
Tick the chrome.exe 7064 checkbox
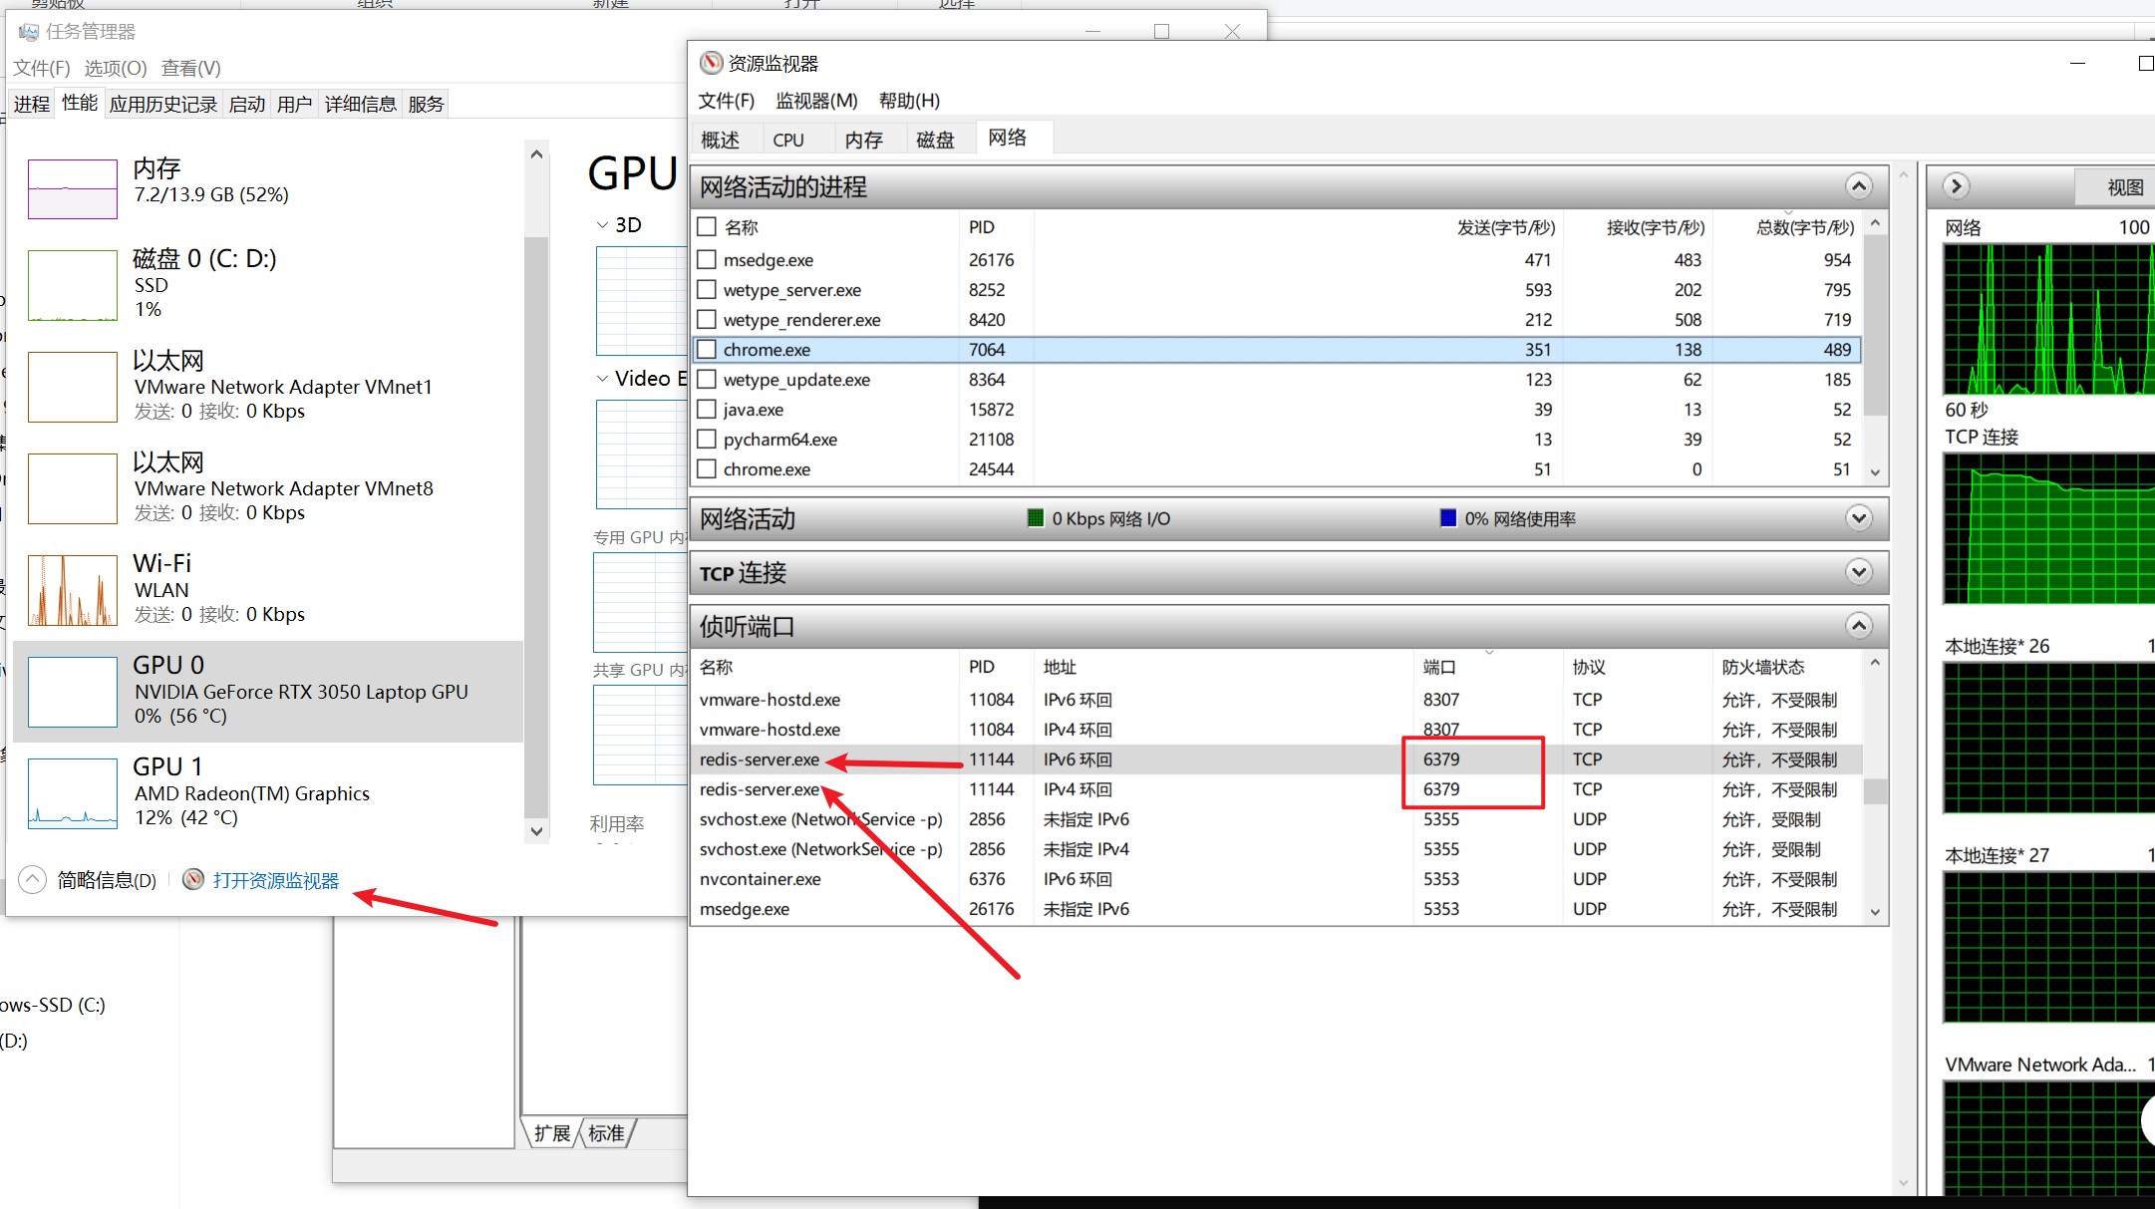[x=707, y=349]
